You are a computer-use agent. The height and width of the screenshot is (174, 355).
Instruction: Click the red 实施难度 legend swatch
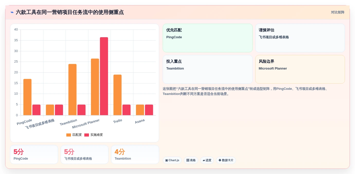[87, 135]
